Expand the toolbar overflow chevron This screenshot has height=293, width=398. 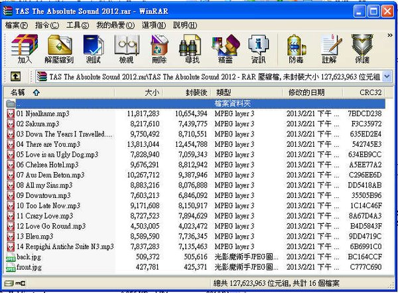point(390,35)
